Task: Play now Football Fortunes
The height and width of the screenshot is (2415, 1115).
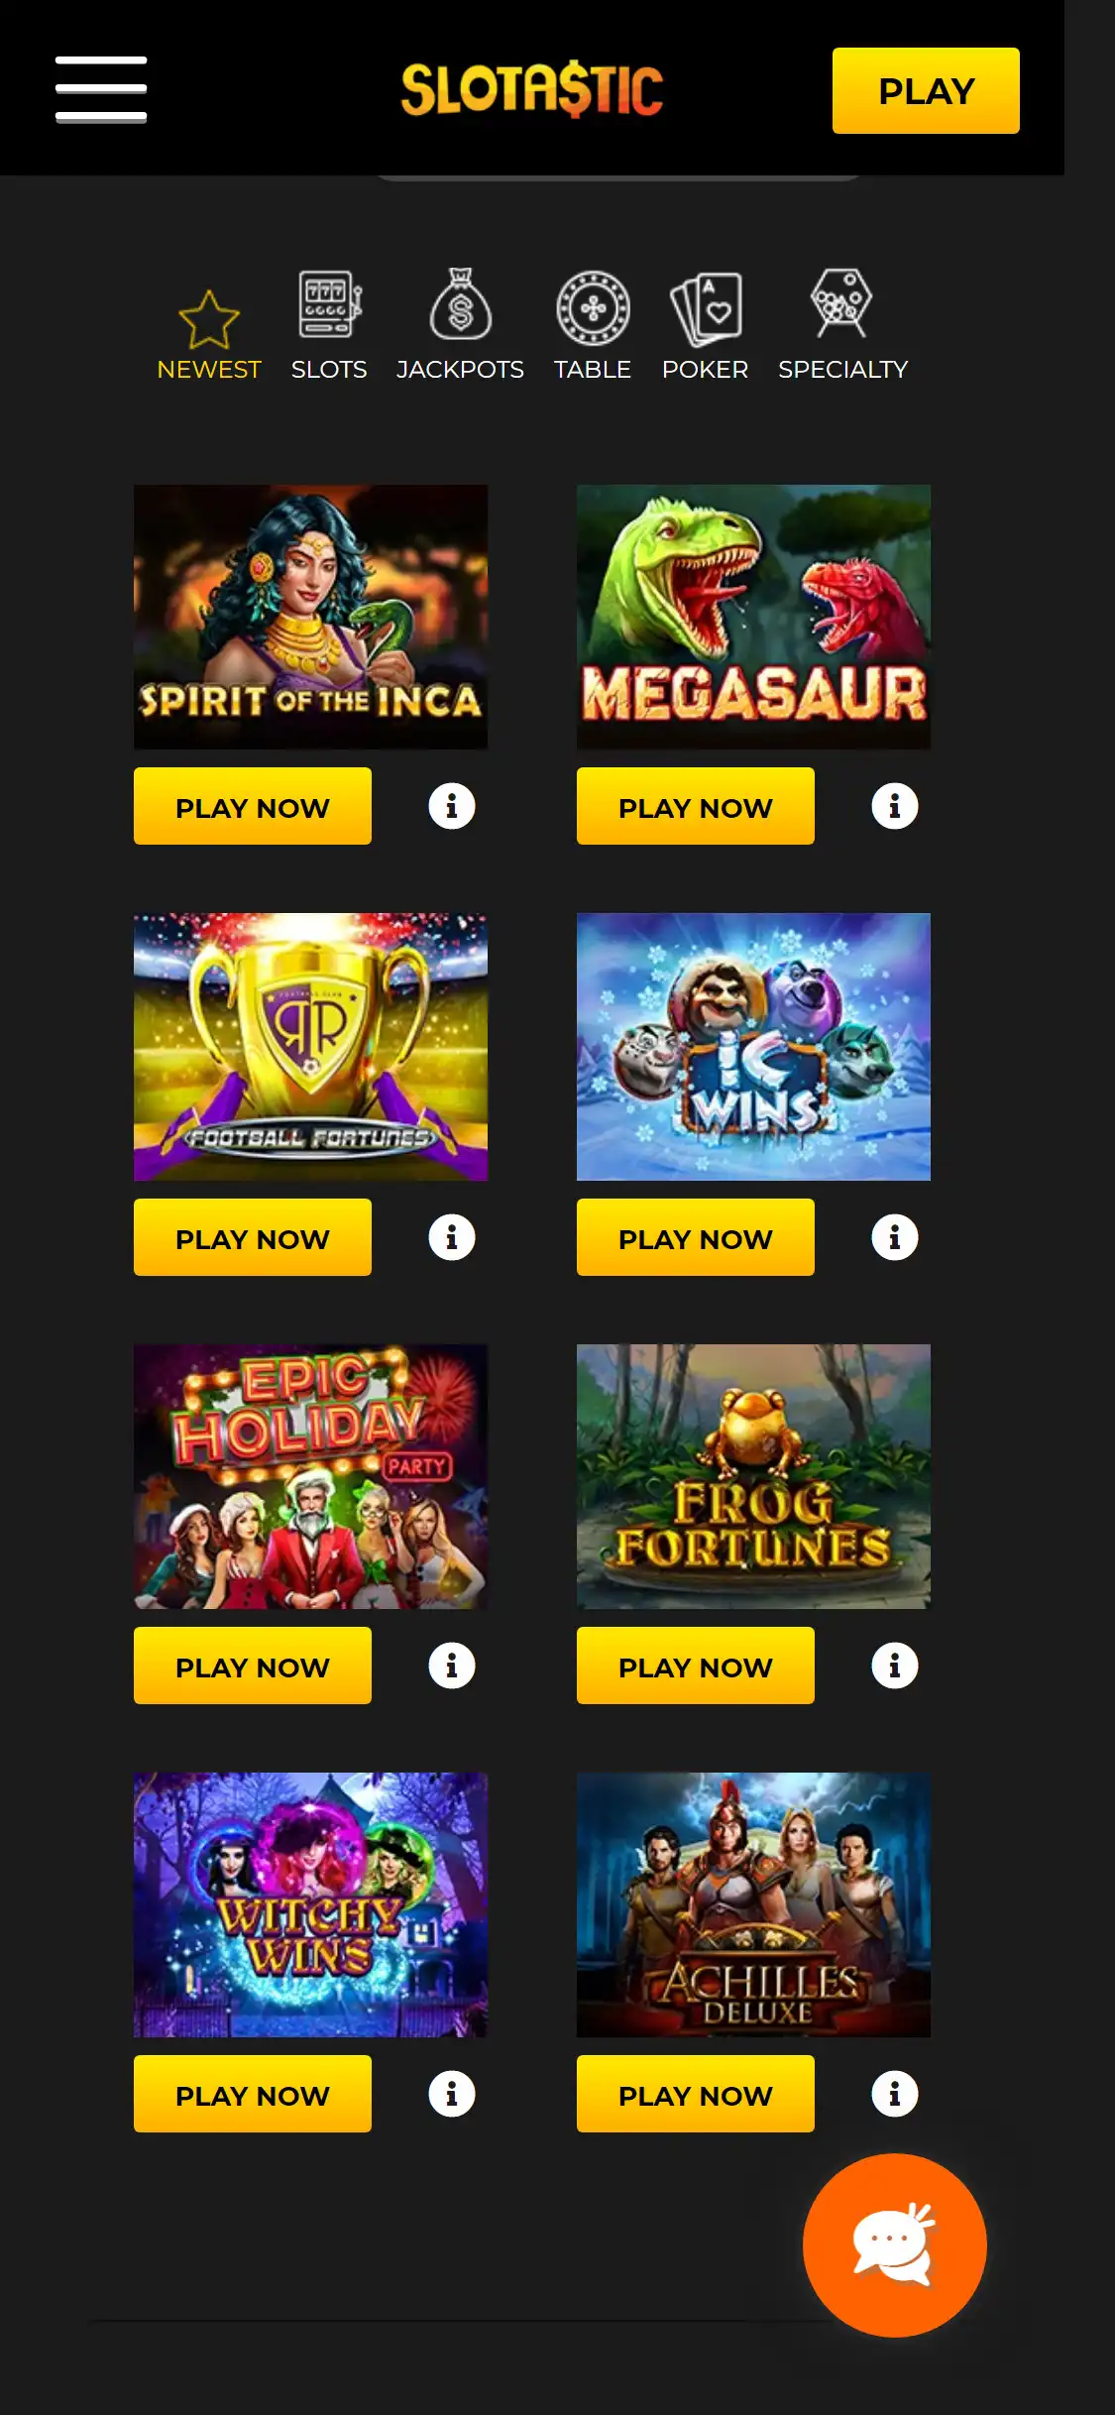Action: click(x=253, y=1237)
